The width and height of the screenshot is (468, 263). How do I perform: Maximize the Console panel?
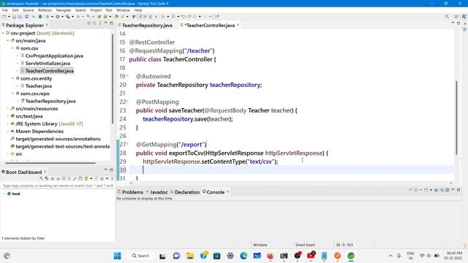[x=458, y=190]
